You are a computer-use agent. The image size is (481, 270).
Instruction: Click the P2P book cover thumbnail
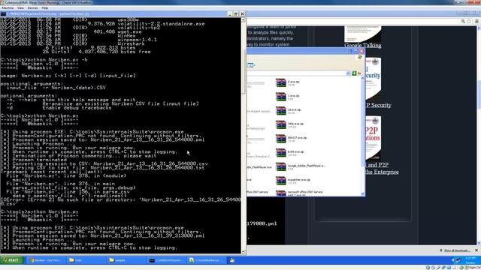tap(373, 138)
